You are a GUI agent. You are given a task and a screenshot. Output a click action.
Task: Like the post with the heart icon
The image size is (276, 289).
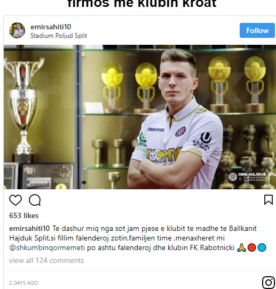point(15,200)
